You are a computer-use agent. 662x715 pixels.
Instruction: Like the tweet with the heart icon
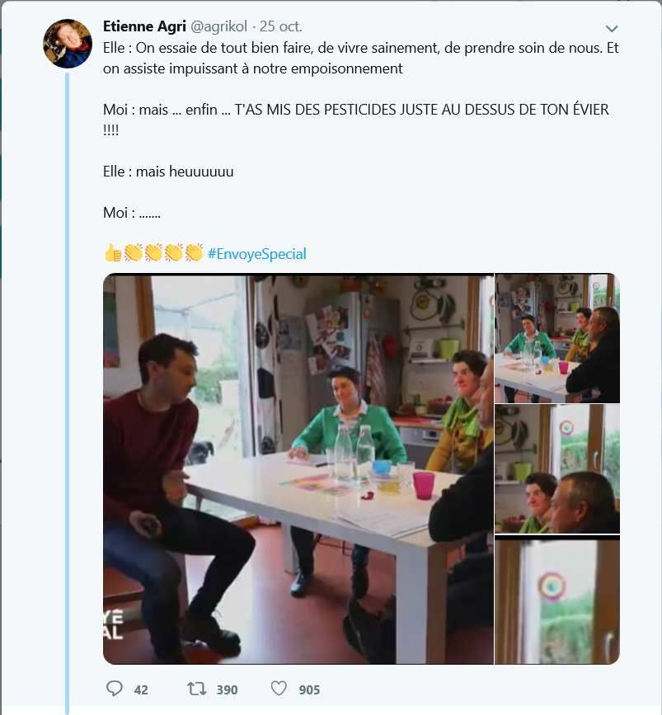[279, 689]
